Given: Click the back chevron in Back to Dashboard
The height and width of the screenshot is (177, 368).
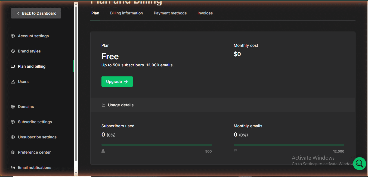Looking at the screenshot, I should (18, 13).
